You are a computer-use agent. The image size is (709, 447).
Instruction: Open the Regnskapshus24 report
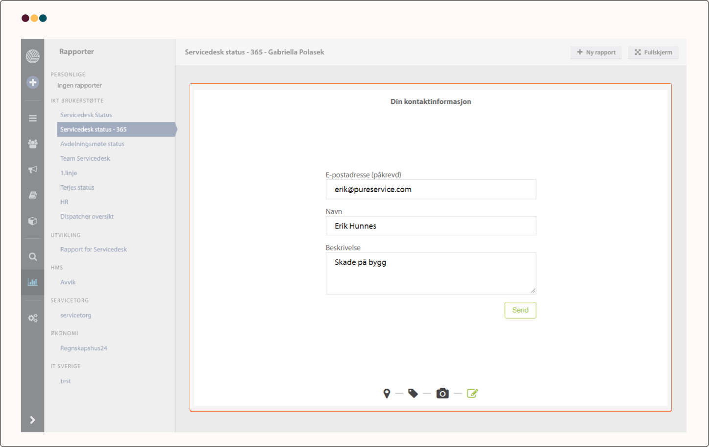pyautogui.click(x=84, y=348)
